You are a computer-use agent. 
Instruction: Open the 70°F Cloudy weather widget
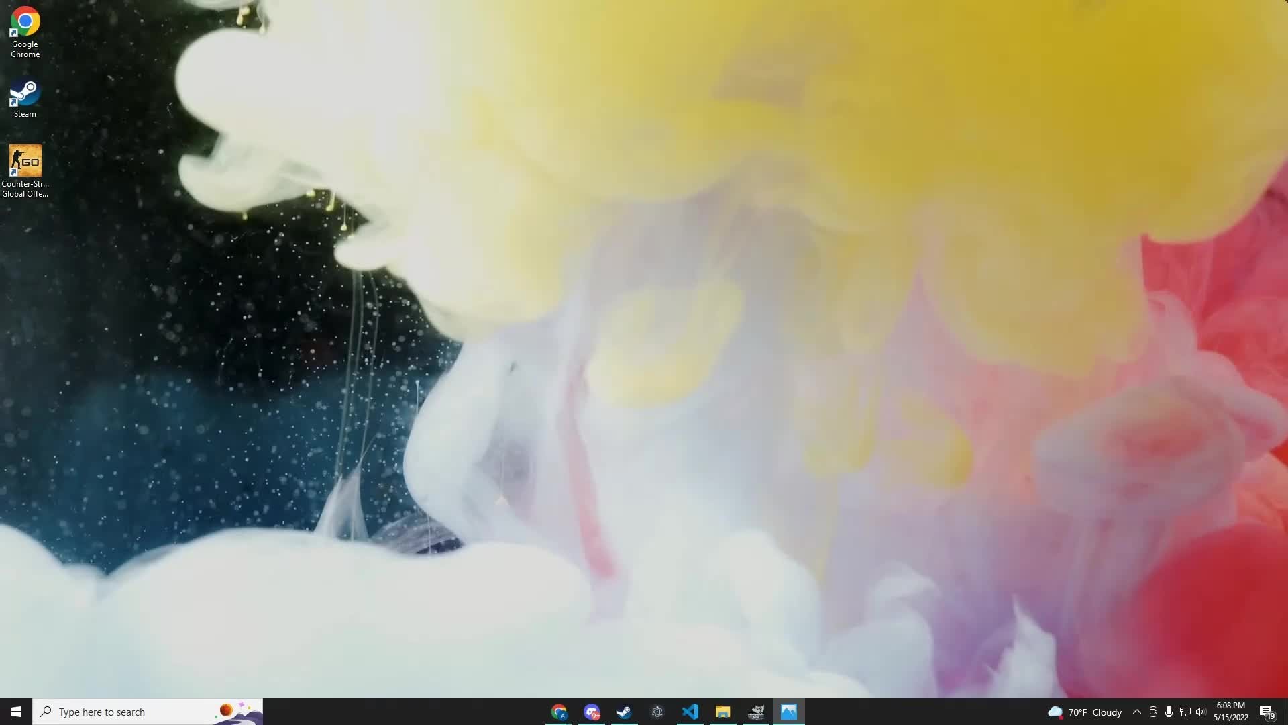tap(1085, 712)
